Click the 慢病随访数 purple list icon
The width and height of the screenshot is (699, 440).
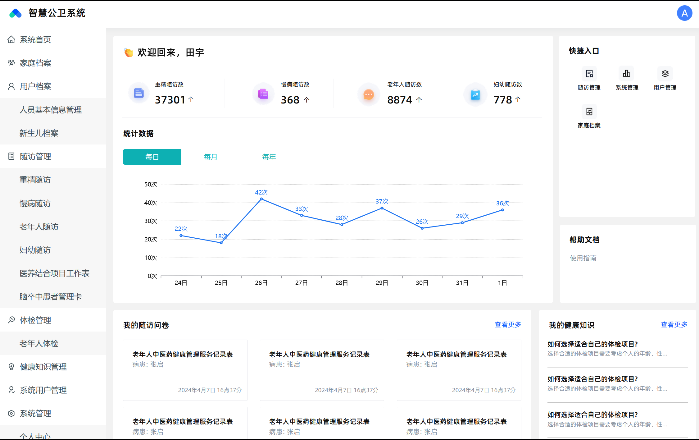click(x=263, y=94)
